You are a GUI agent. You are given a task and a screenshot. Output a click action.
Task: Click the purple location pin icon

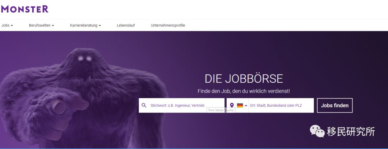click(x=232, y=105)
